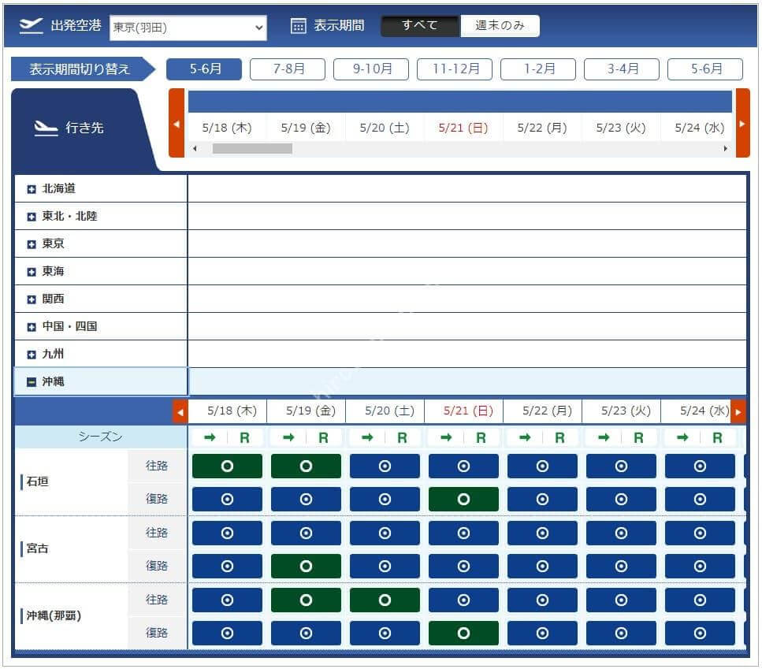Viewport: 762px width, 669px height.
Task: Switch to the last 5-6月 period tab
Action: coord(705,69)
